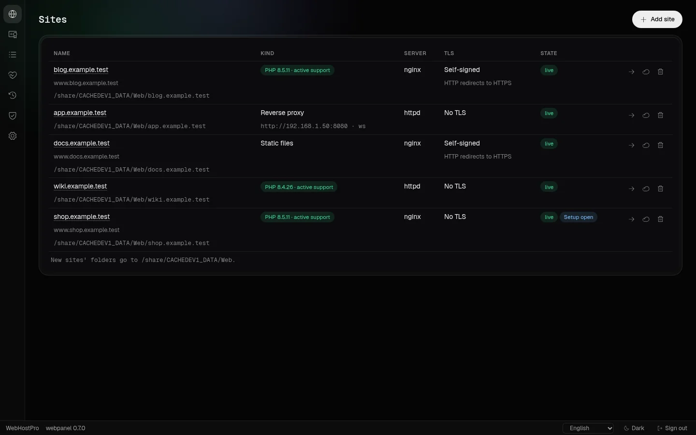Click the arrow icon for wiki.example.test
The height and width of the screenshot is (435, 696).
(x=631, y=188)
